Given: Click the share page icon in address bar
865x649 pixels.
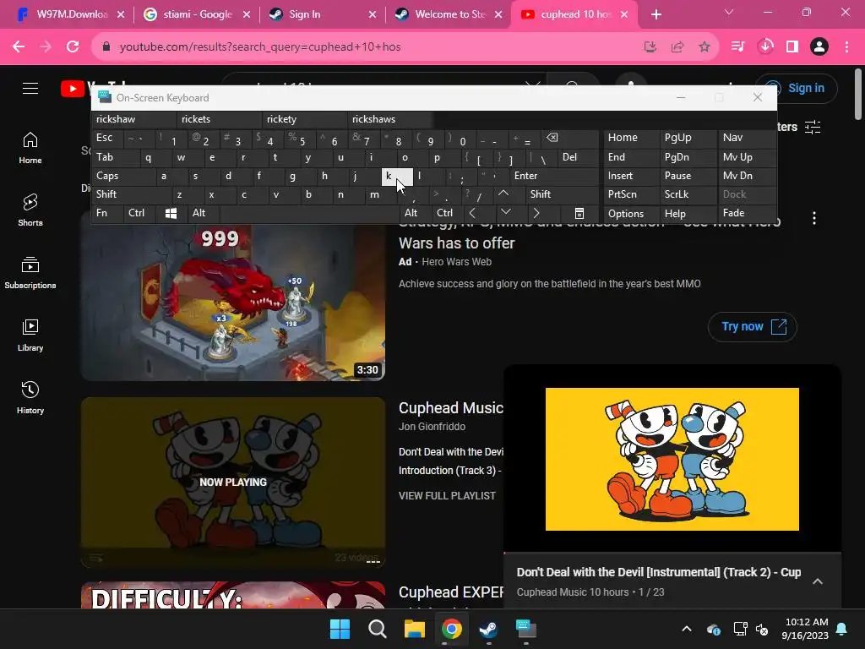Looking at the screenshot, I should [x=677, y=47].
